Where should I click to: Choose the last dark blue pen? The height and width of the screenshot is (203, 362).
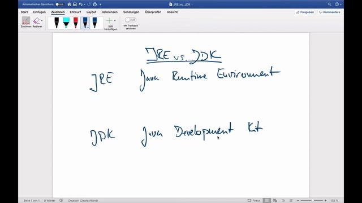pyautogui.click(x=94, y=23)
